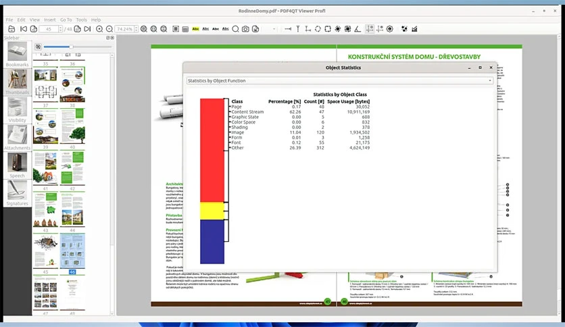565x327 pixels.
Task: Click the hexagon settings icon in toolbar
Action: point(390,29)
